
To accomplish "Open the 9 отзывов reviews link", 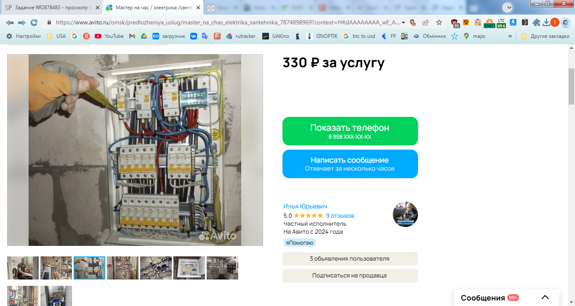I will (x=340, y=216).
